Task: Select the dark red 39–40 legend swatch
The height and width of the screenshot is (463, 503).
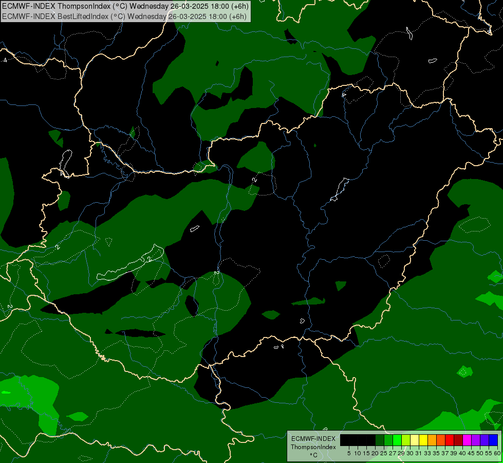Action: coord(458,440)
